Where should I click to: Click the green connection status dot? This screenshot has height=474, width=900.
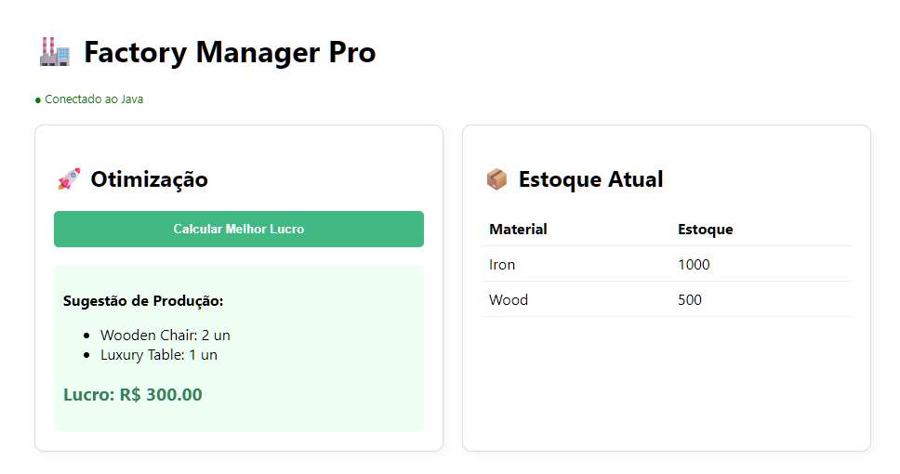(x=38, y=99)
